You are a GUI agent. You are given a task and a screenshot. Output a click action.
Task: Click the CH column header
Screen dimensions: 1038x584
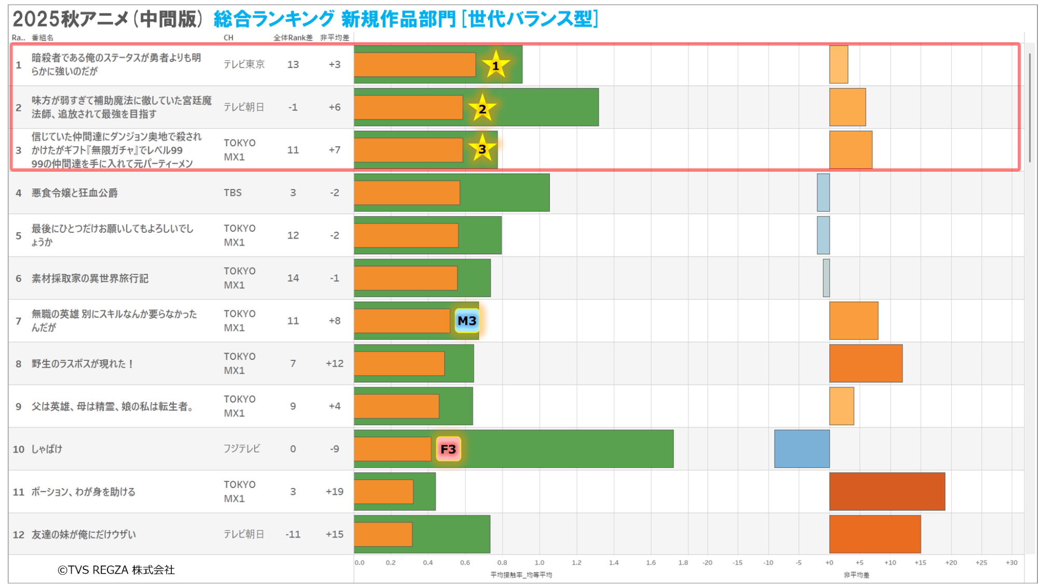pos(228,37)
